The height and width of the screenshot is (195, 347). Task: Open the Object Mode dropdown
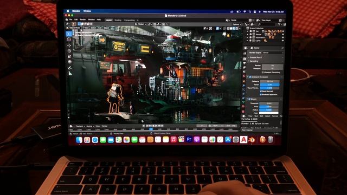(x=74, y=28)
